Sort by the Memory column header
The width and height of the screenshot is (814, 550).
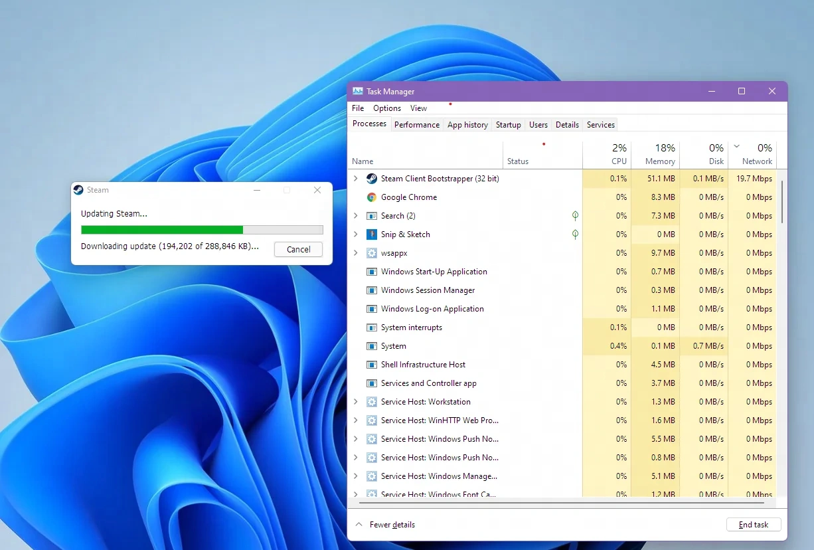pos(655,155)
